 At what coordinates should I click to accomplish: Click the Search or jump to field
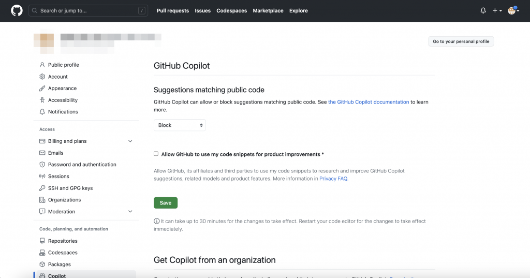click(x=88, y=10)
